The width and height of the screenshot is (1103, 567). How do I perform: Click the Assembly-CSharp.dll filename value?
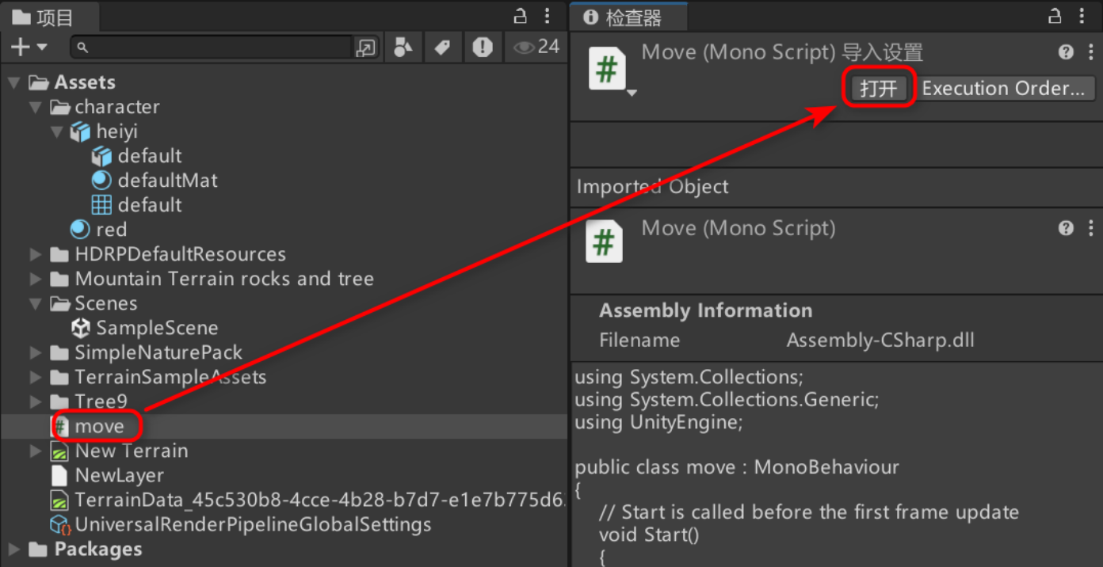[x=880, y=341]
